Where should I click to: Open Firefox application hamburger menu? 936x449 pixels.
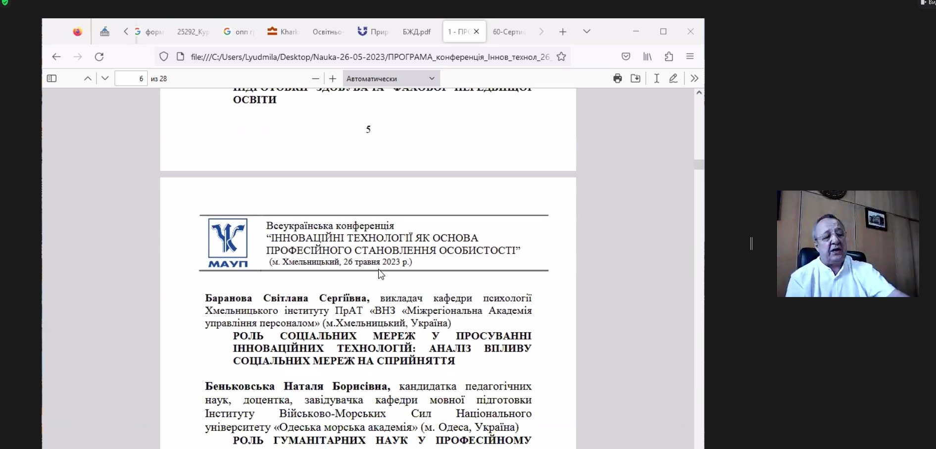pos(690,56)
